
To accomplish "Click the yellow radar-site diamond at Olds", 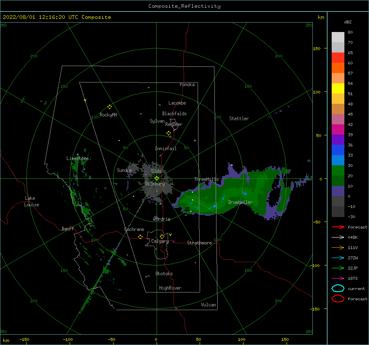I will (x=157, y=178).
